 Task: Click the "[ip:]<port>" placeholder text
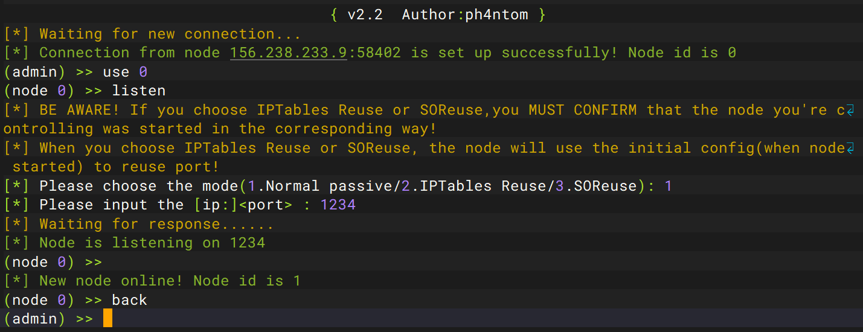[243, 205]
